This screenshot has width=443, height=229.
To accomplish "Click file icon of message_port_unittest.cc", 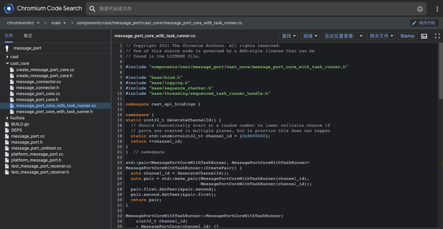I will click(x=7, y=148).
